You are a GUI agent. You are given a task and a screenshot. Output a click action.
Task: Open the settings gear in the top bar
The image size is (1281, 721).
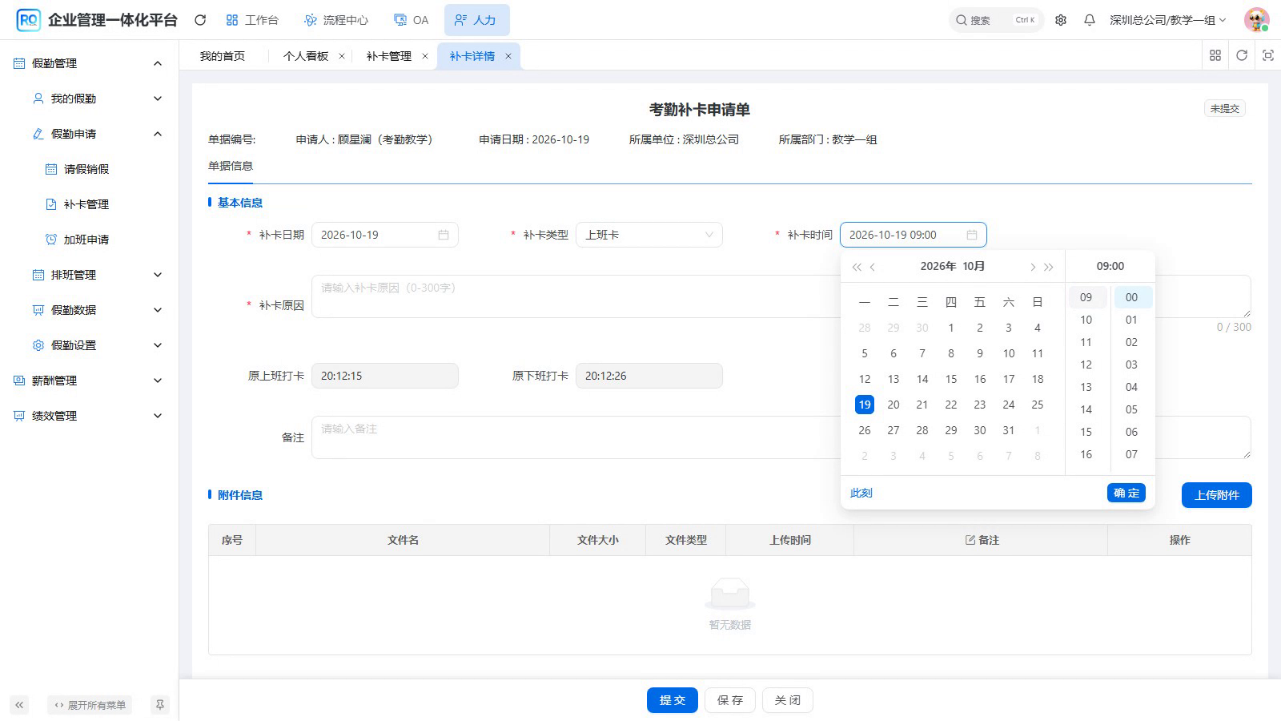point(1061,20)
